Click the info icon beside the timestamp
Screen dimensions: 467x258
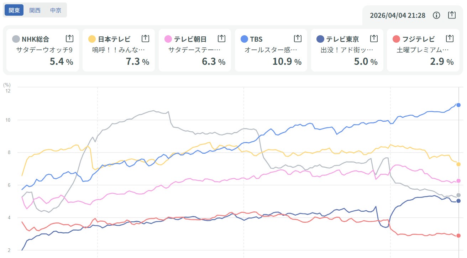[436, 15]
